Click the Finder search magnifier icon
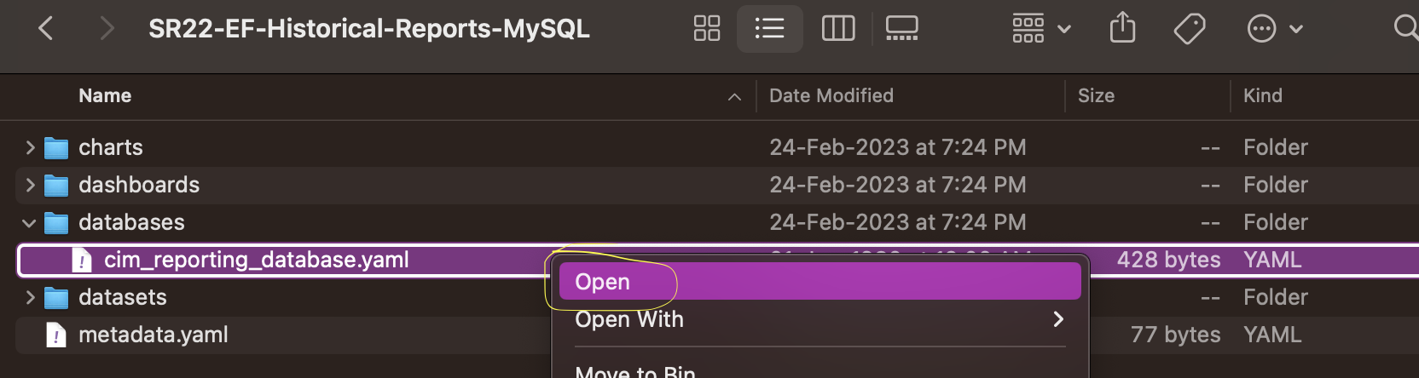The height and width of the screenshot is (378, 1419). click(1405, 28)
